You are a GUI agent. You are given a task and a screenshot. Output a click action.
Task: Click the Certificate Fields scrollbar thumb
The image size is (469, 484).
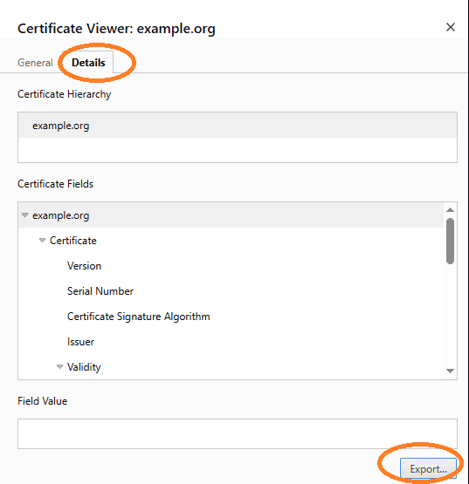point(450,241)
